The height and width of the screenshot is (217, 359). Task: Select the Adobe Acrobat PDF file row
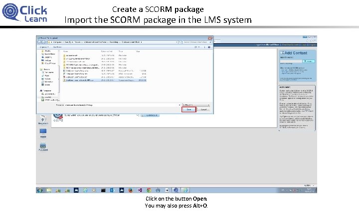(x=105, y=77)
